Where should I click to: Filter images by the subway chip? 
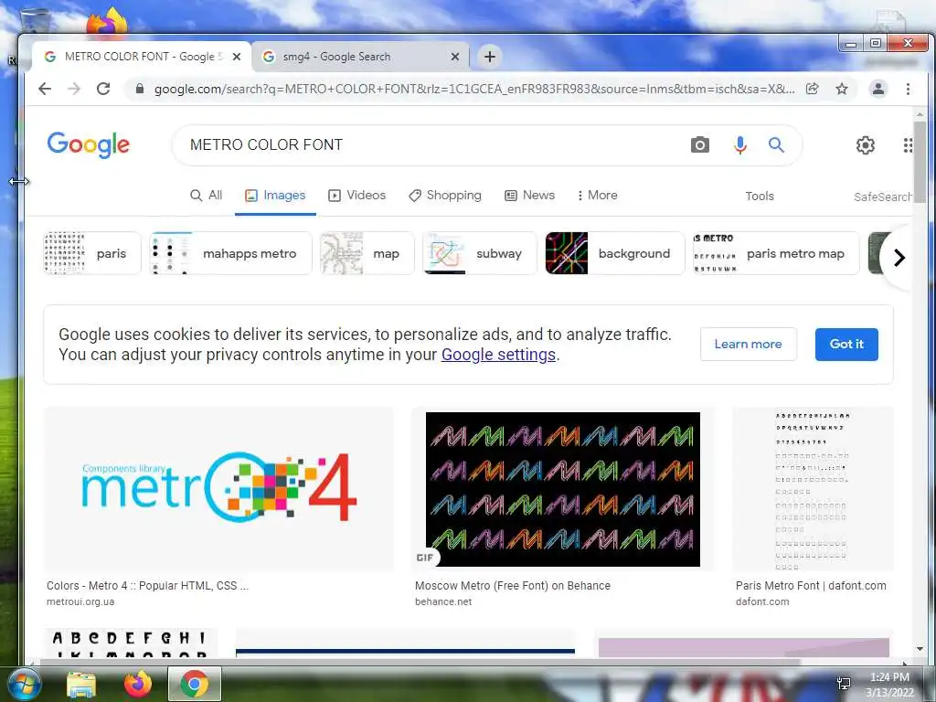click(479, 253)
